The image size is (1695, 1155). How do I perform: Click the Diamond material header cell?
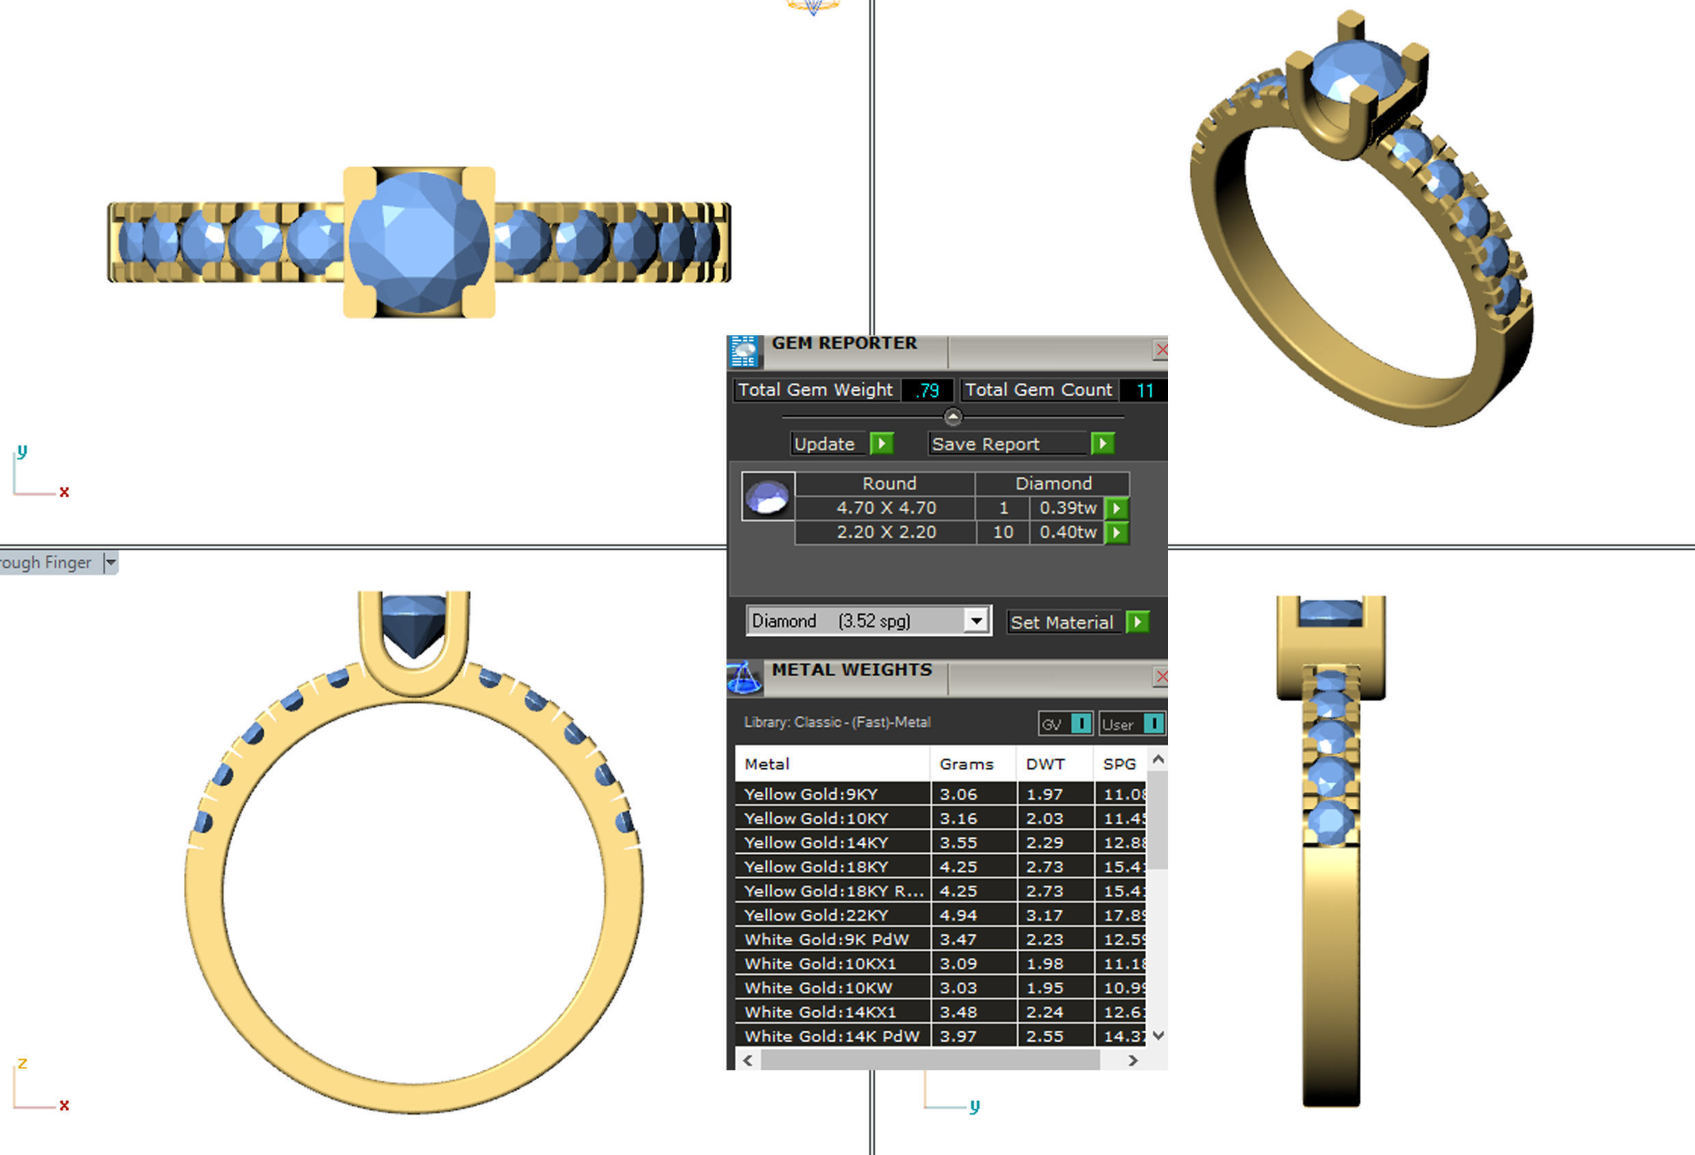pyautogui.click(x=1053, y=483)
